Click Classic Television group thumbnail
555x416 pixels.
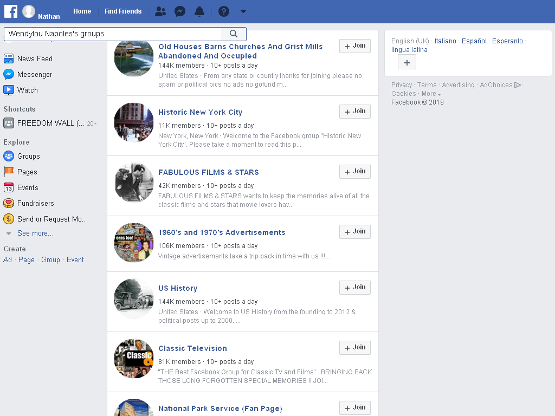coord(134,359)
